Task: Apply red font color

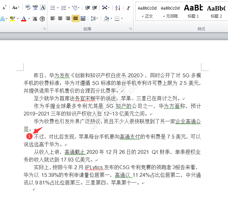Action: pyautogui.click(x=24, y=19)
